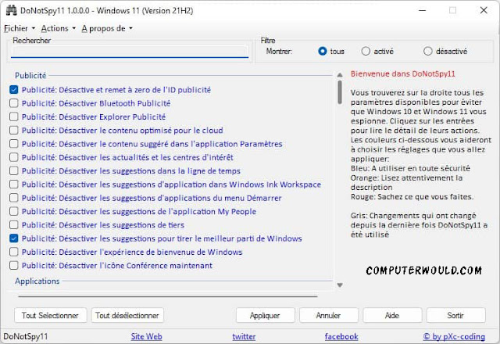Check 'Désactiver les actualités et les centres d'intérêt'
Screen dimensions: 500x344
14,157
